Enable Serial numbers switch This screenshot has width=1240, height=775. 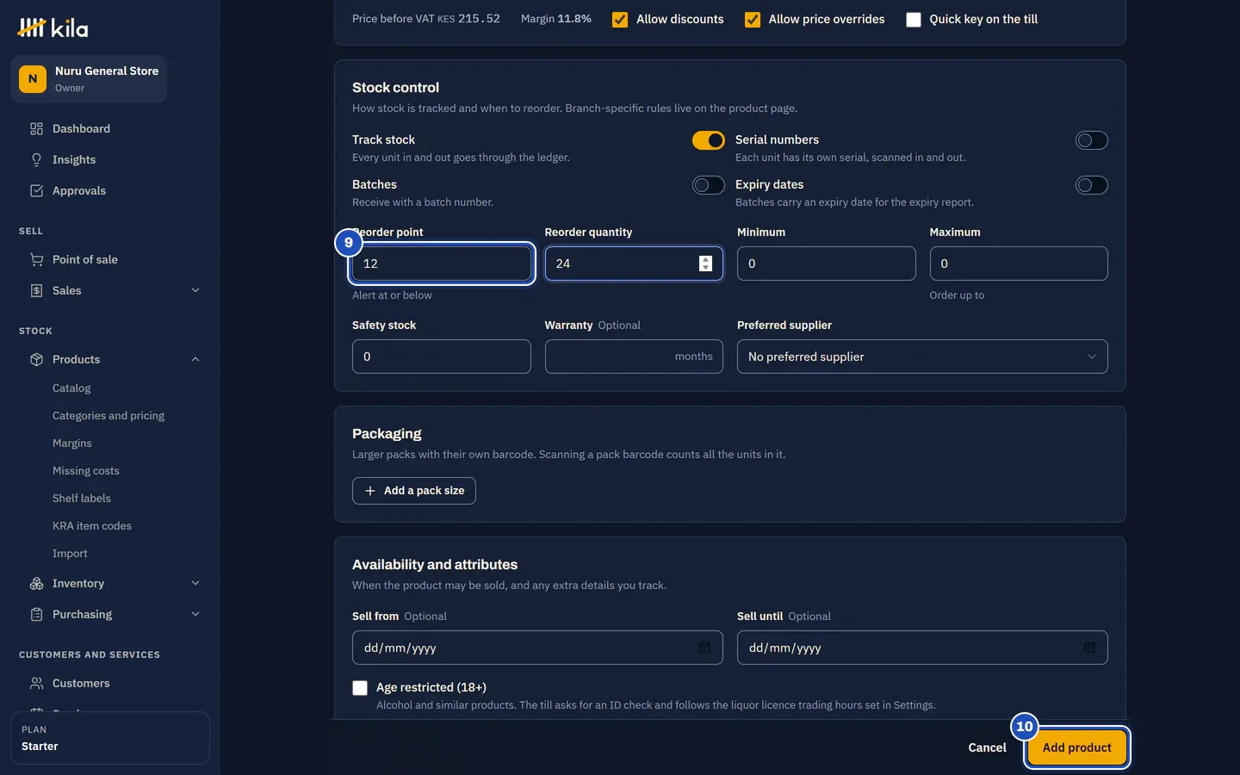(x=1092, y=140)
